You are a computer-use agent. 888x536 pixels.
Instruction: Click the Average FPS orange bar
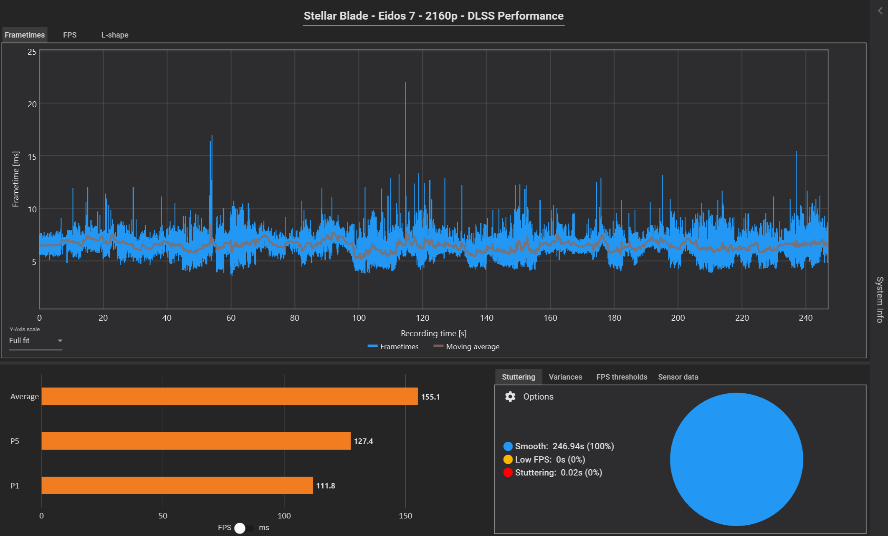pyautogui.click(x=230, y=396)
